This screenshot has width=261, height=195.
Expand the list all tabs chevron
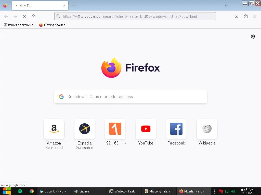pyautogui.click(x=226, y=6)
